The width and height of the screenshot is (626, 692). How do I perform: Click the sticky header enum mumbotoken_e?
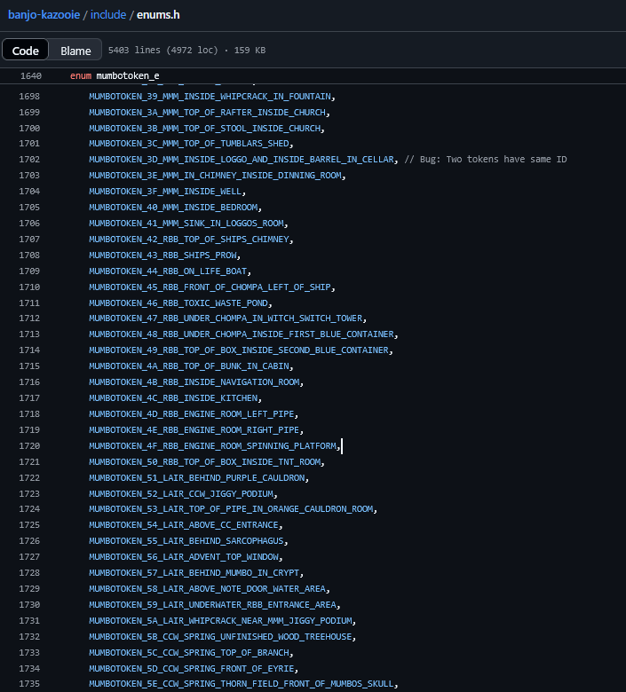point(115,76)
